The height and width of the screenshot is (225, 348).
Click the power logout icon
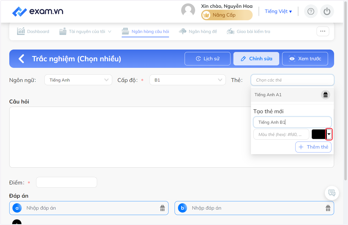click(327, 11)
